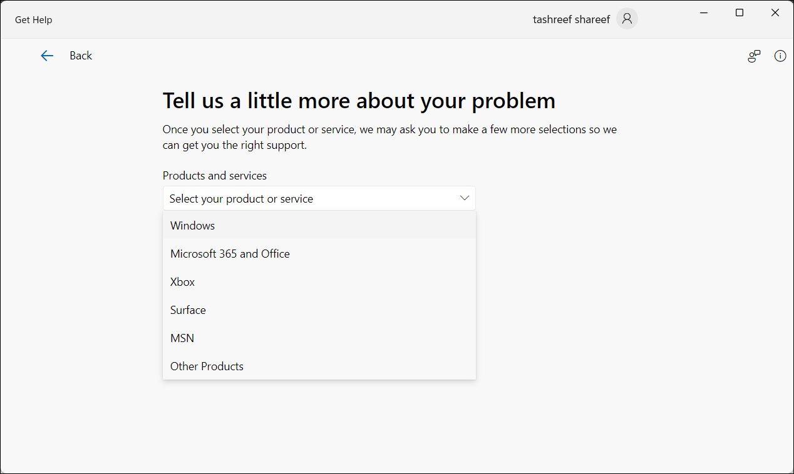This screenshot has height=474, width=794.
Task: Go back using the blue back arrow icon
Action: pyautogui.click(x=47, y=56)
